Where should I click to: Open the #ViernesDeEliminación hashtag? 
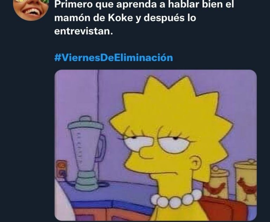pyautogui.click(x=114, y=57)
